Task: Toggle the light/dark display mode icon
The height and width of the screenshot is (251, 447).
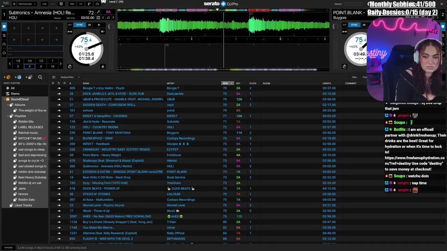Action: click(14, 4)
